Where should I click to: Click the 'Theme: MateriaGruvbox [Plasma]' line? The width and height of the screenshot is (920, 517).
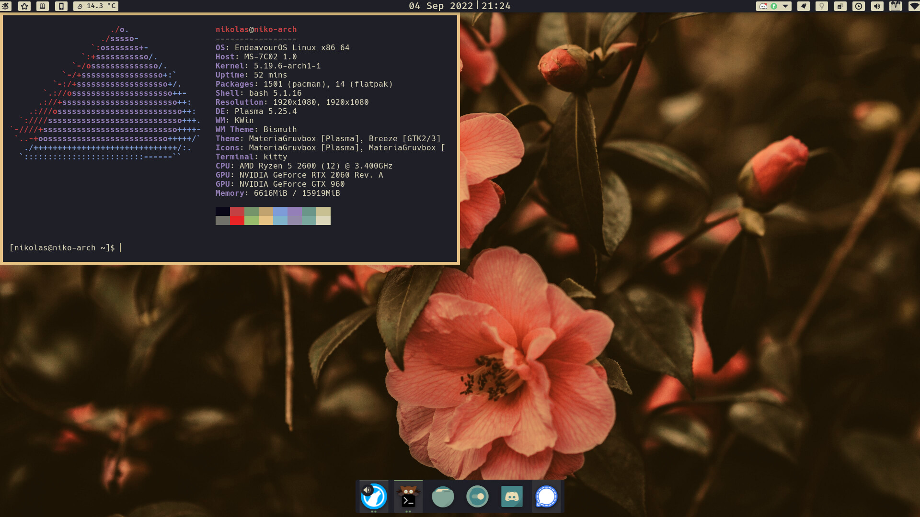[328, 139]
